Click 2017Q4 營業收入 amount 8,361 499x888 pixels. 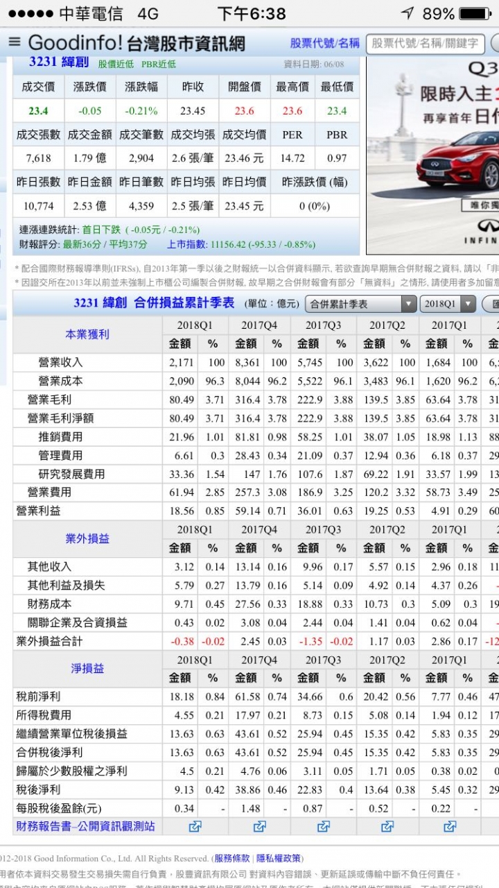pos(247,363)
